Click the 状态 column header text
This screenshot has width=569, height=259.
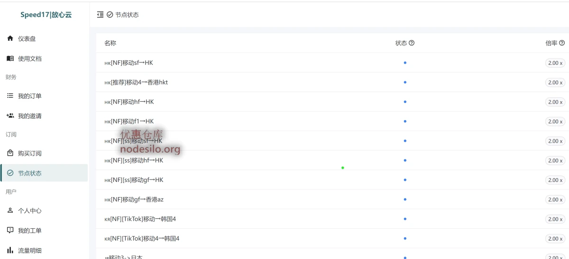(401, 43)
